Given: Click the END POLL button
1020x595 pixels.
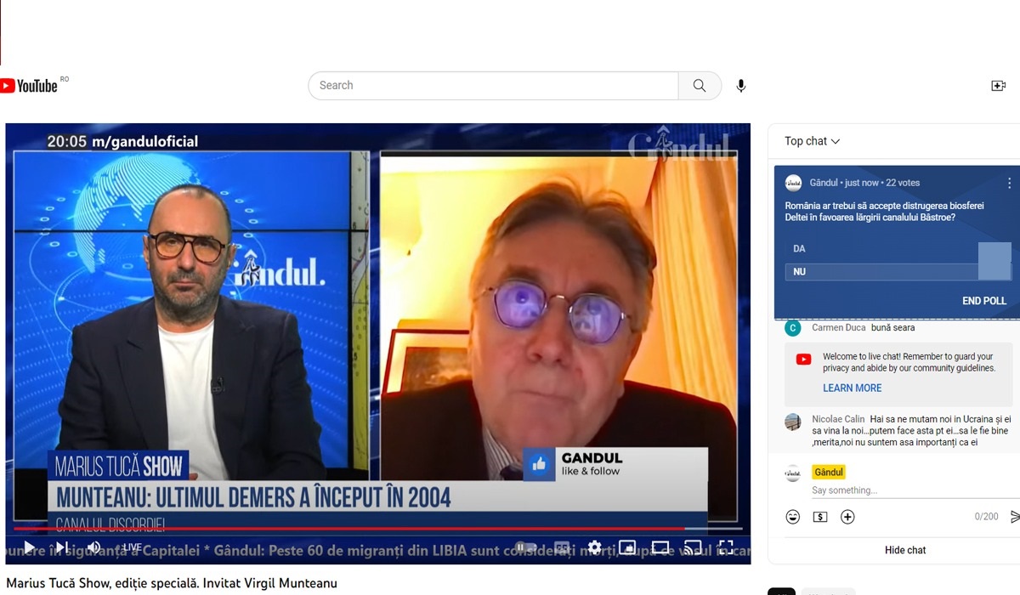Looking at the screenshot, I should (x=984, y=301).
